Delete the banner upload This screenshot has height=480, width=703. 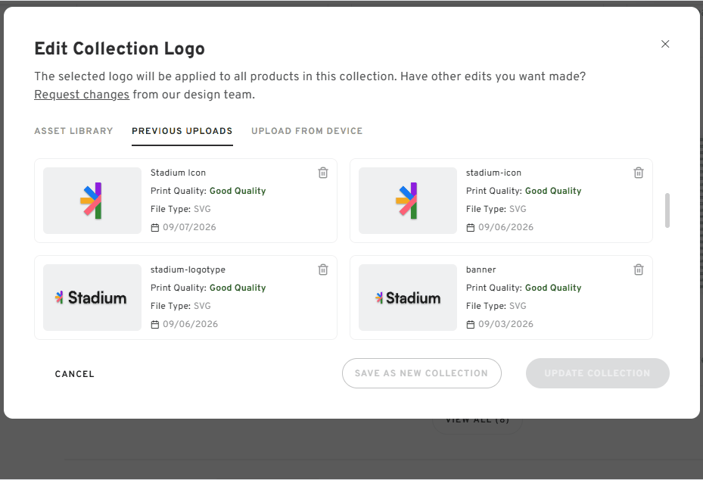pos(639,270)
